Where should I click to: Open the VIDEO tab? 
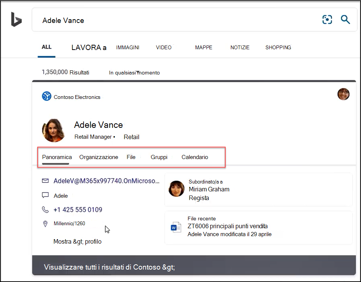(164, 47)
